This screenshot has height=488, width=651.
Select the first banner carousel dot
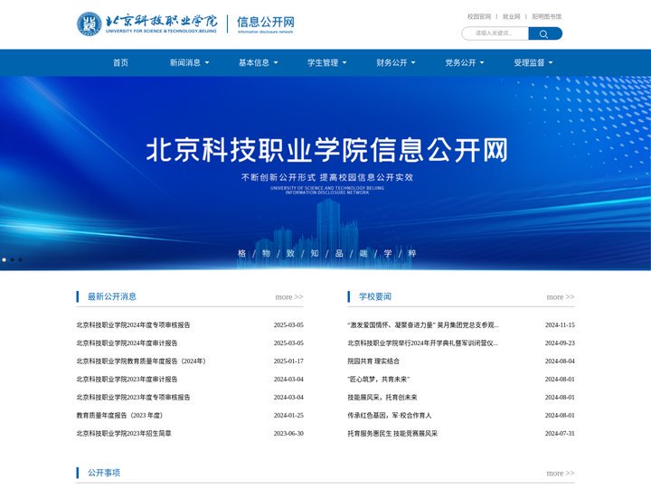(x=5, y=259)
